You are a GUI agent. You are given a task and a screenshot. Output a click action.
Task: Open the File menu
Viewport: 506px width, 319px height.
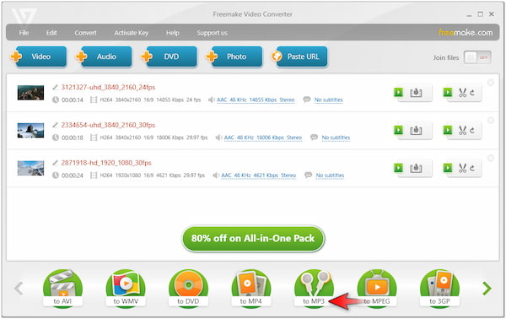[x=24, y=33]
